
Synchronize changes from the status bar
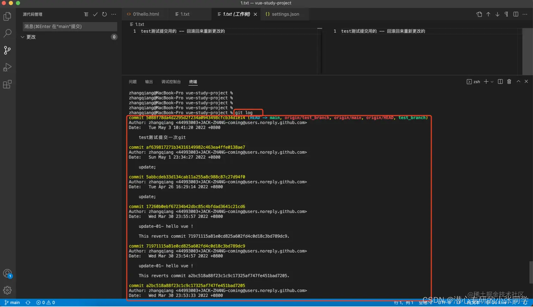tap(28, 303)
